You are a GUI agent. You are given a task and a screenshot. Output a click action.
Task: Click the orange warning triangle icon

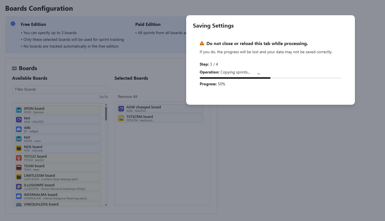click(x=202, y=43)
